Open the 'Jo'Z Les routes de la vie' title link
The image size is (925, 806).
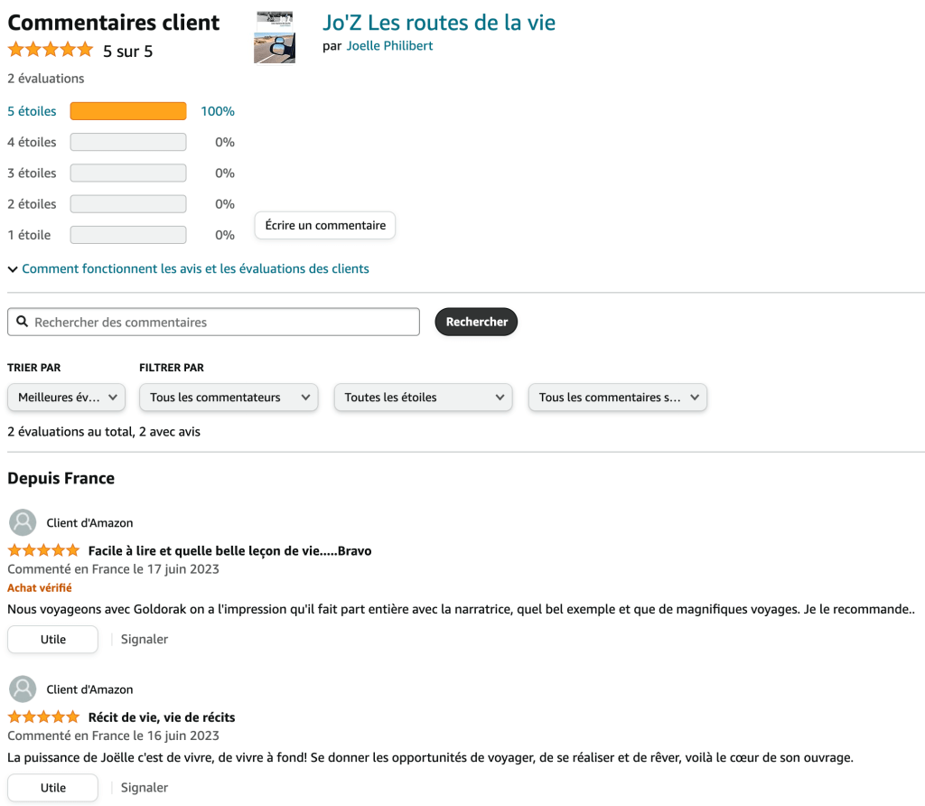439,23
